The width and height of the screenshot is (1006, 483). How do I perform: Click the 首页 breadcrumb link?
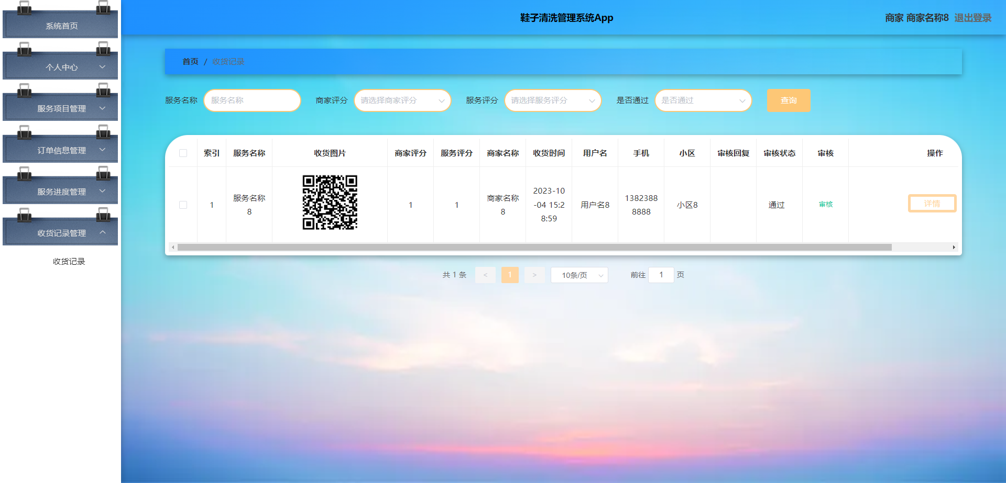(190, 61)
